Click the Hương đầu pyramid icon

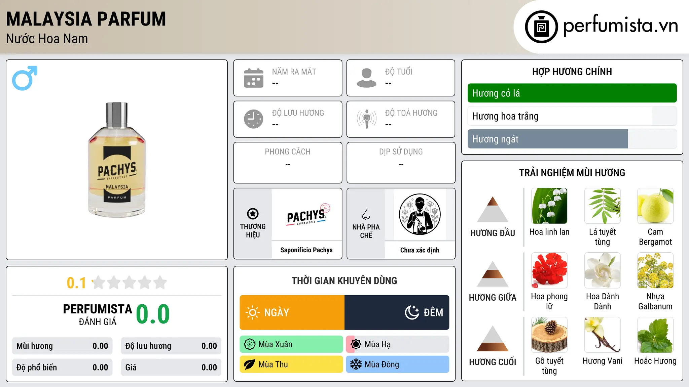493,209
